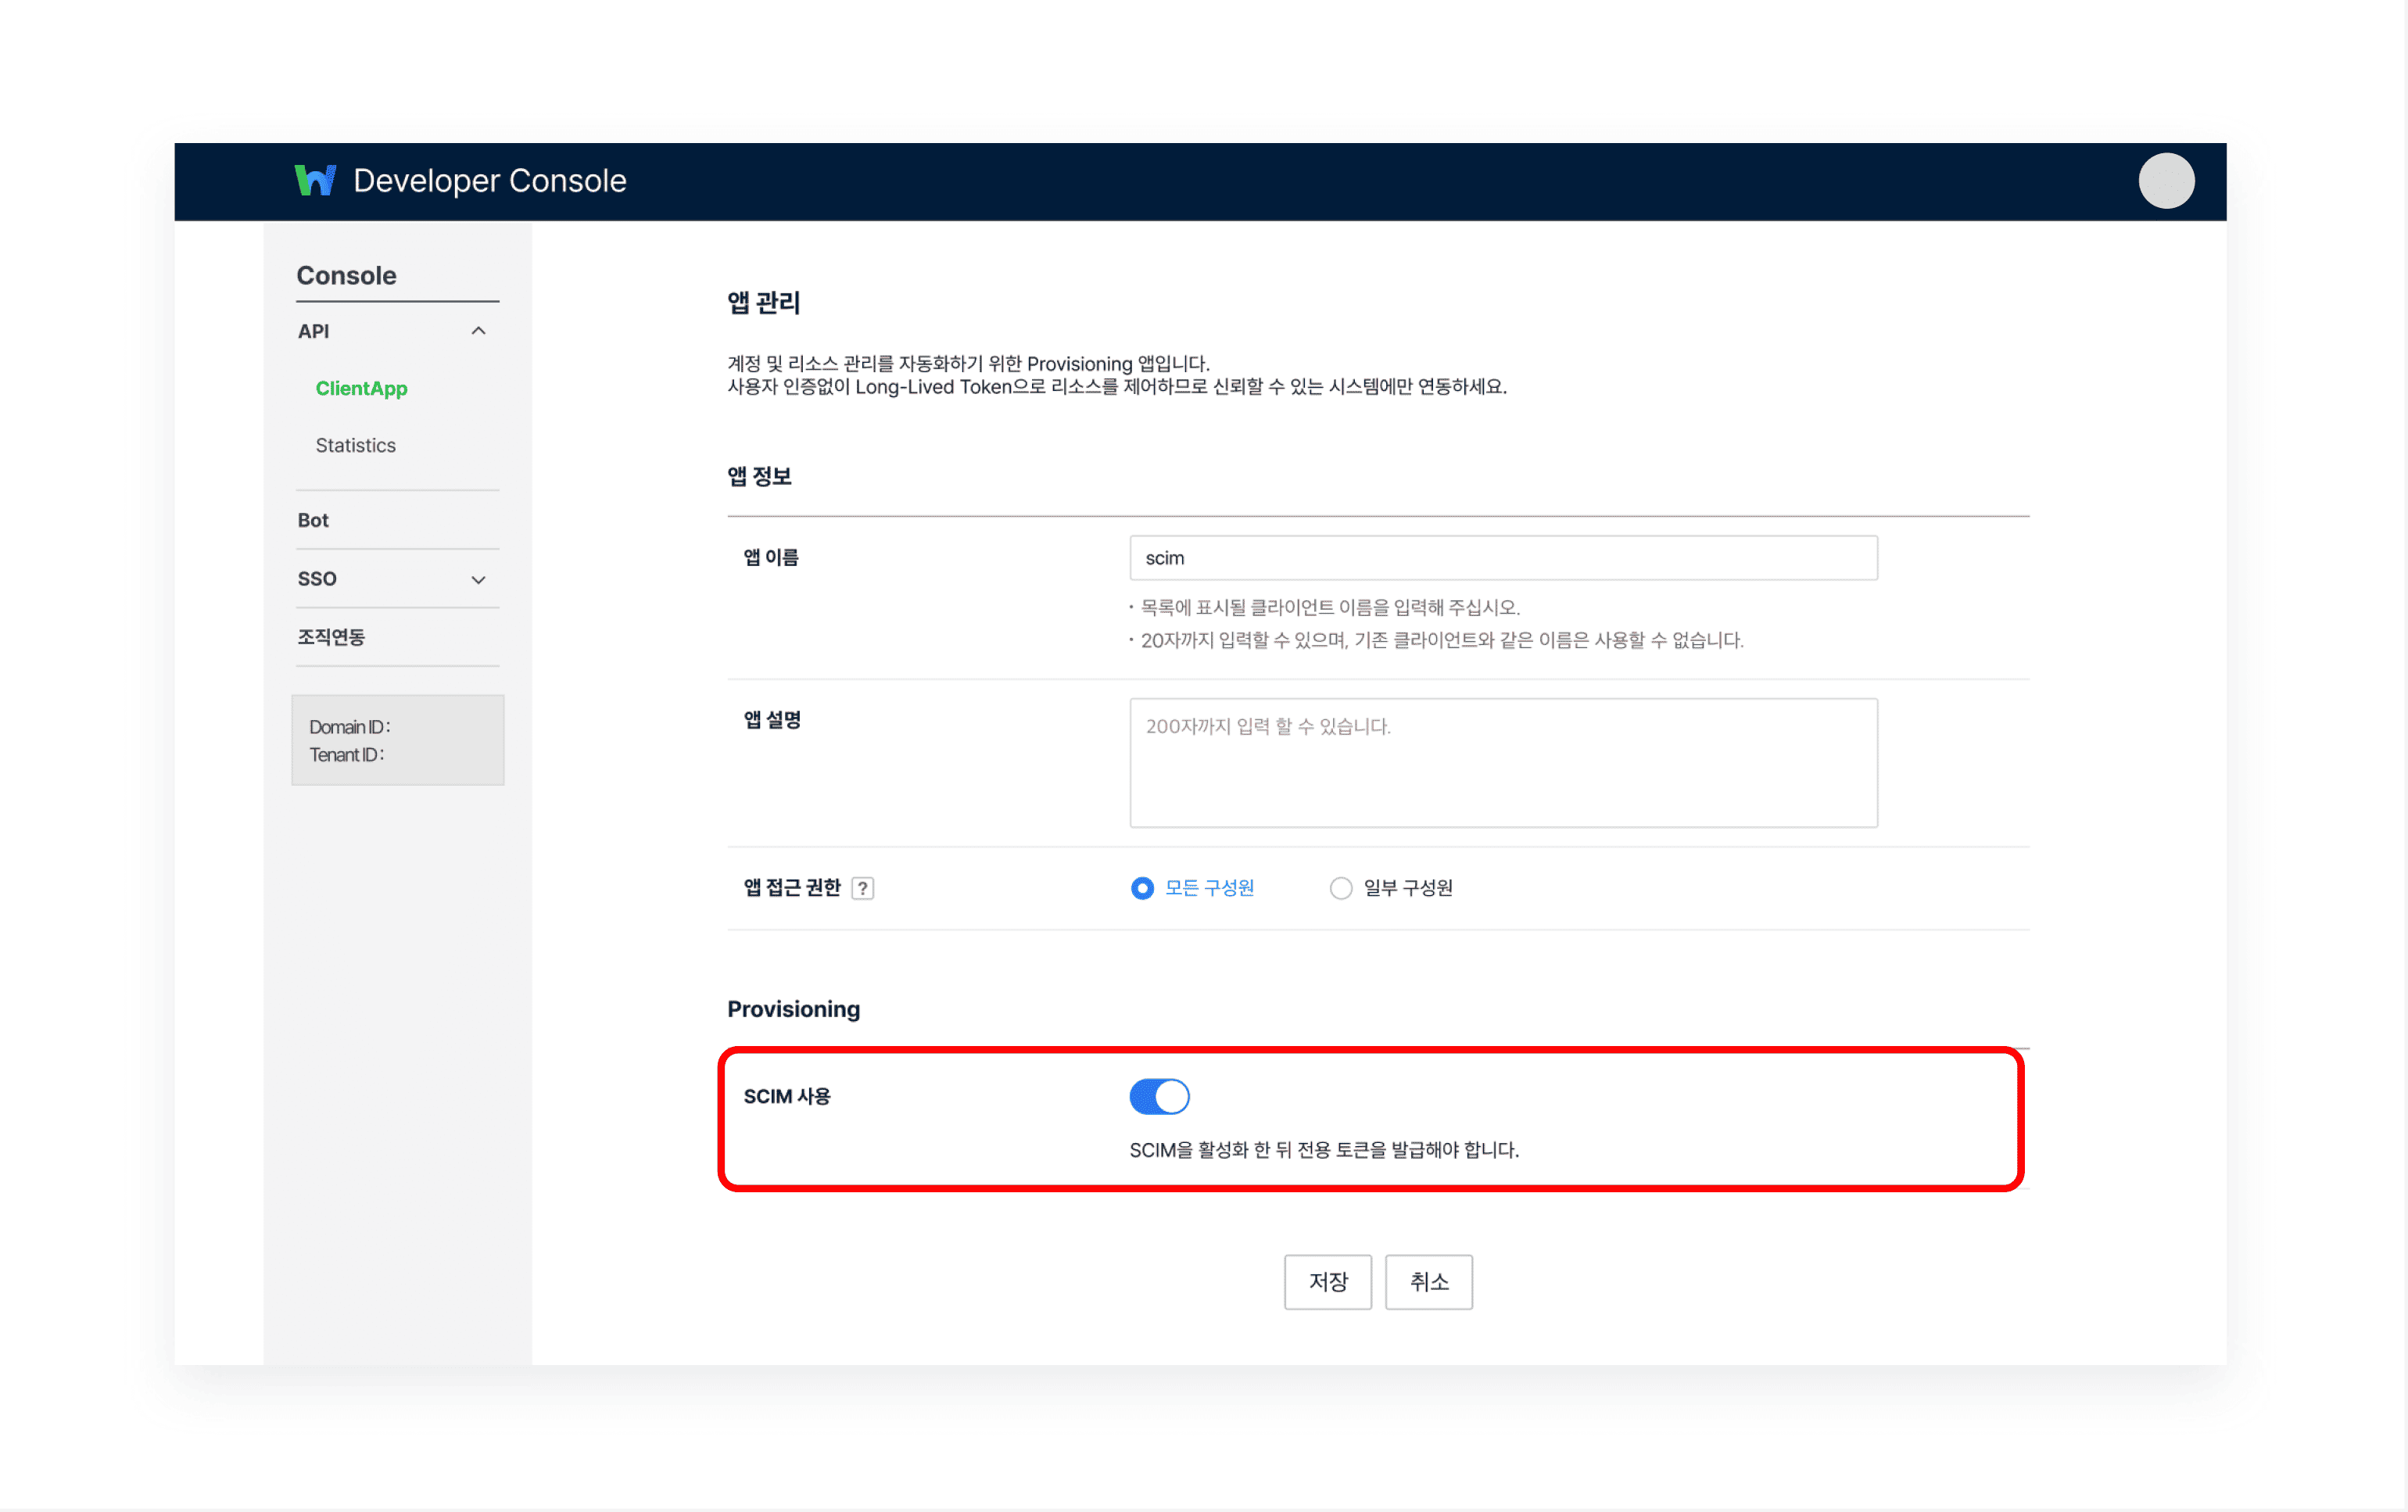Open the 조직연동 menu item

[x=331, y=637]
